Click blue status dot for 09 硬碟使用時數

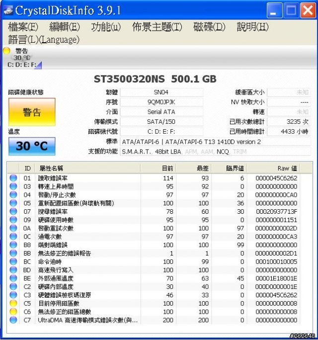13,220
